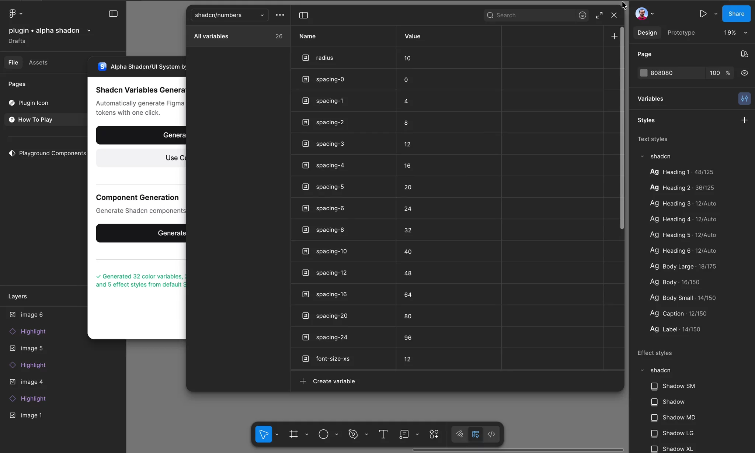755x453 pixels.
Task: Switch to Dev Mode code view icon
Action: tap(492, 434)
